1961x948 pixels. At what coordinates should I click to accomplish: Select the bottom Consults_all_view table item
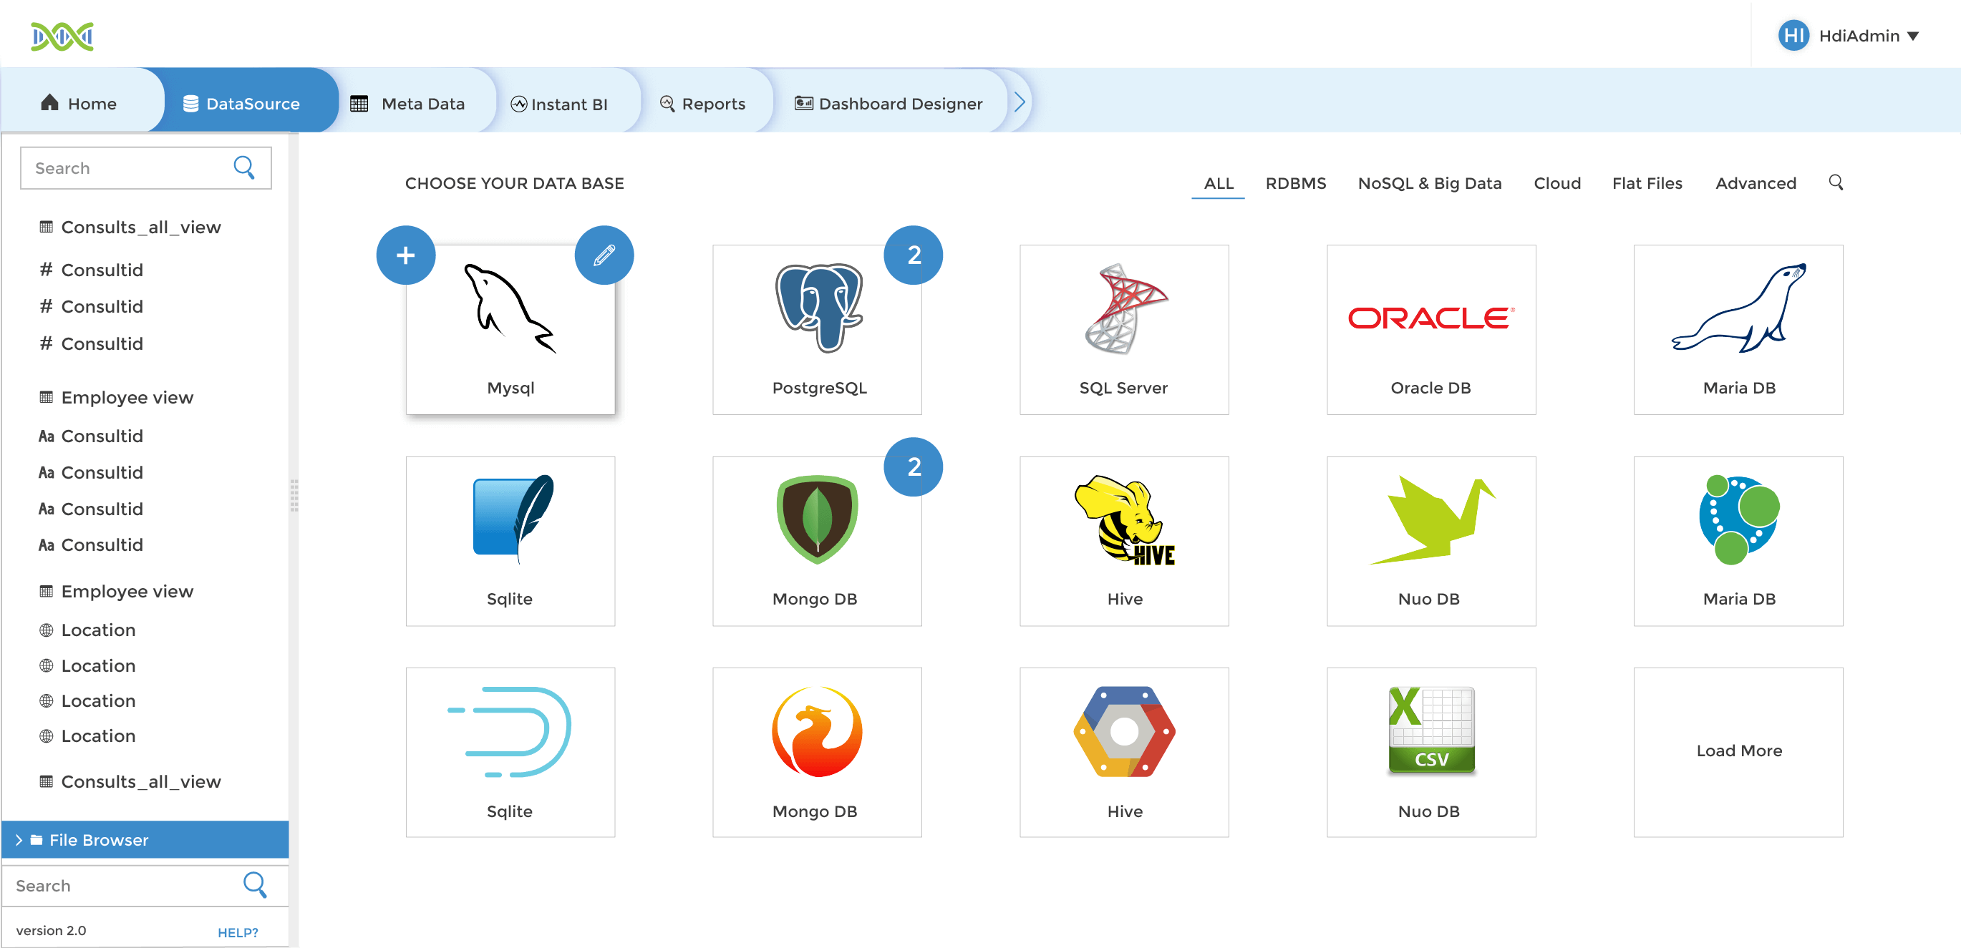pos(130,781)
